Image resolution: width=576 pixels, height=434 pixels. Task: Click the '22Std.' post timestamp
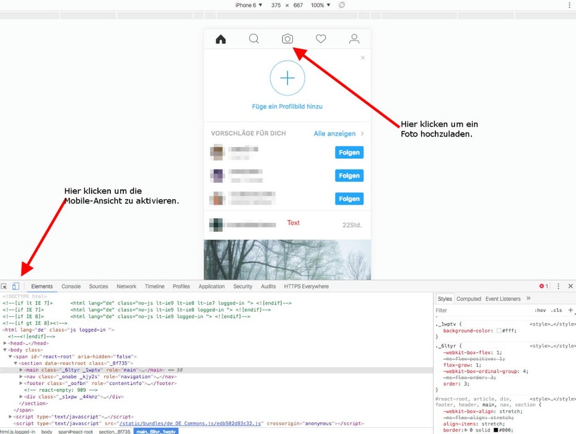(x=352, y=225)
